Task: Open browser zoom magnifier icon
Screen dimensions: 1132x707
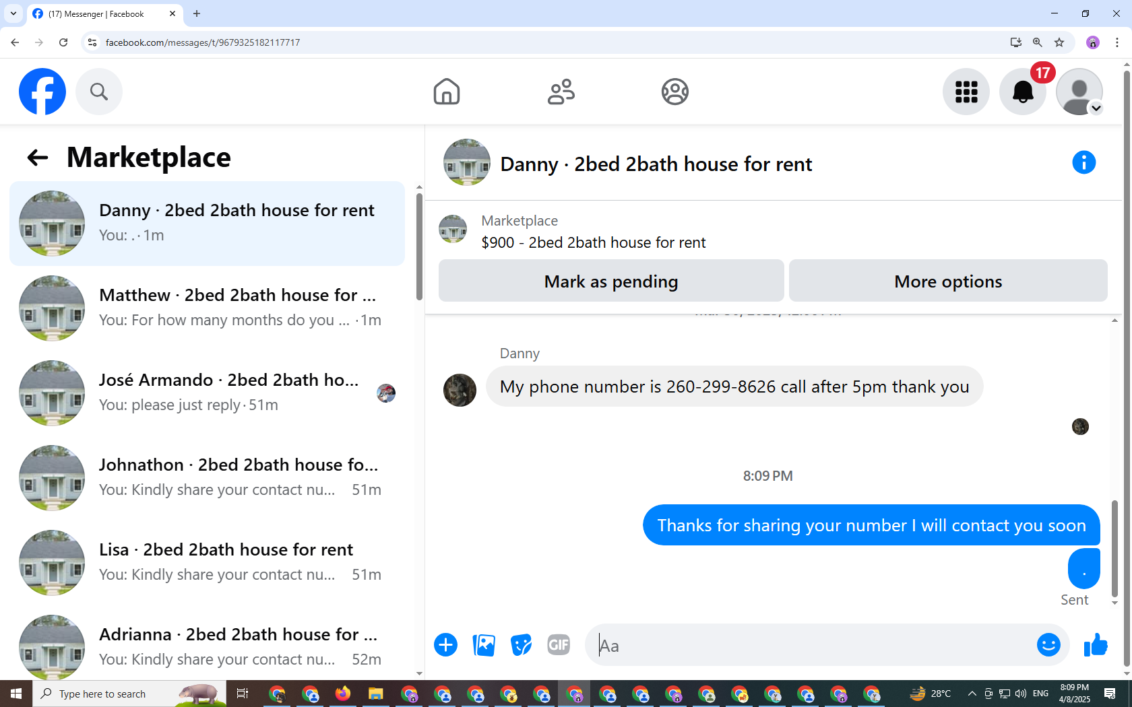Action: [1038, 42]
